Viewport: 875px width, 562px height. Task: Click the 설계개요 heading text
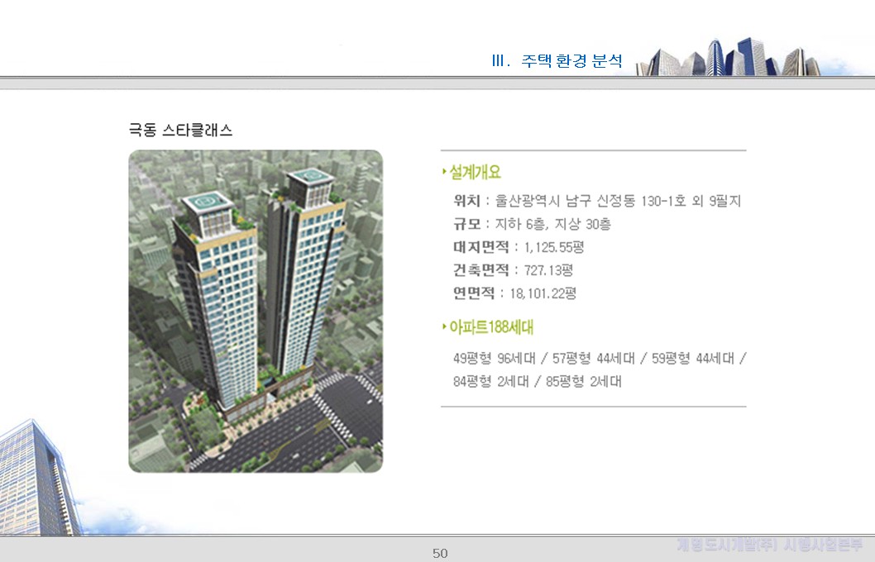[475, 173]
